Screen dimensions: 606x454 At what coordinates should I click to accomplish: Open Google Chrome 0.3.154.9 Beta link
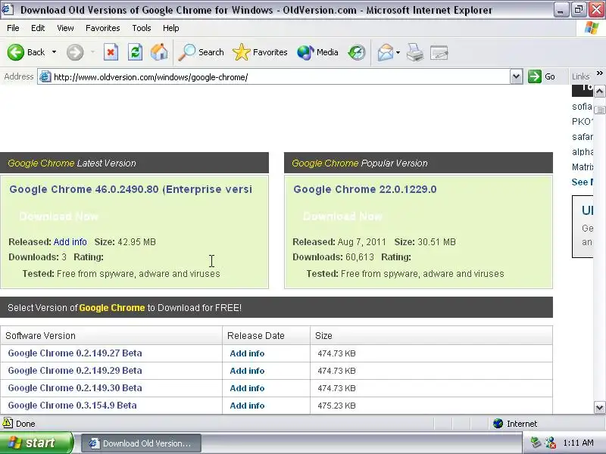click(72, 406)
